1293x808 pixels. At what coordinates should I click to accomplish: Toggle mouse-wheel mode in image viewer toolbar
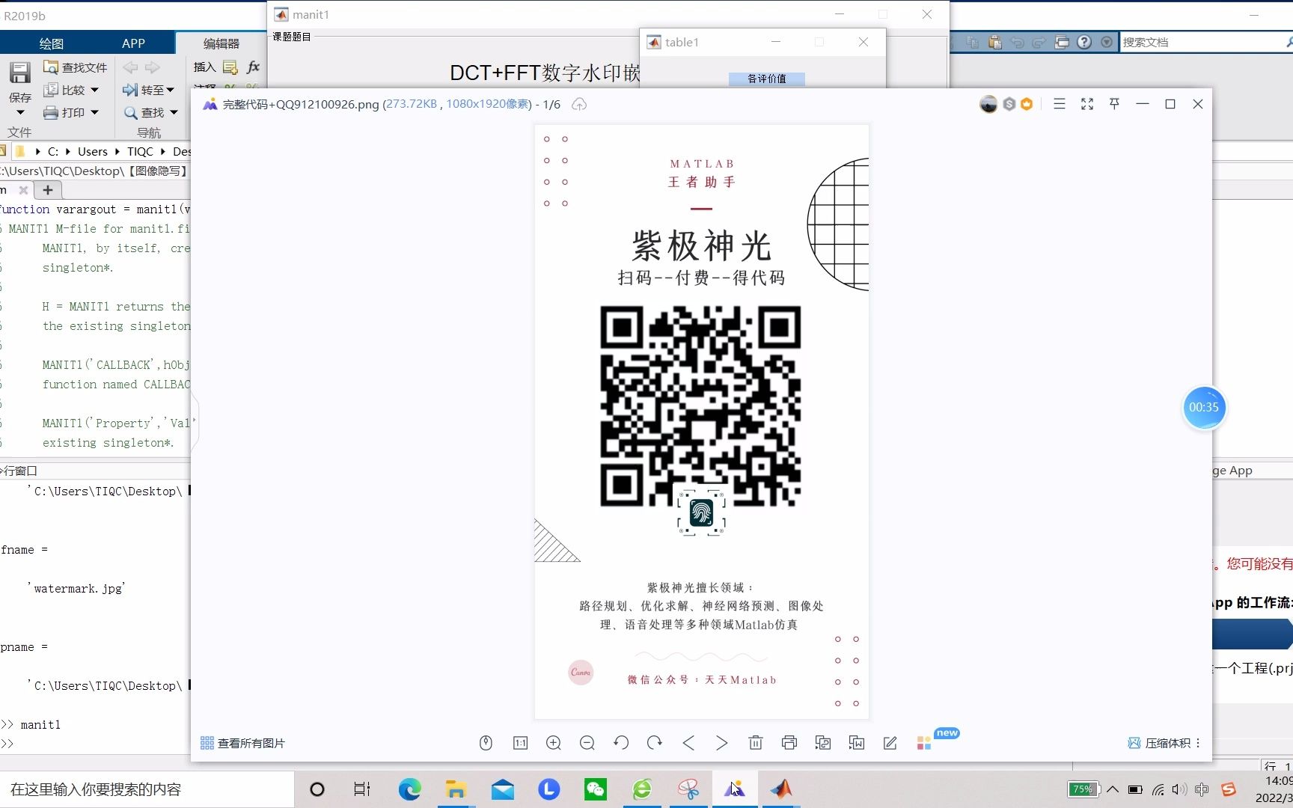tap(486, 743)
